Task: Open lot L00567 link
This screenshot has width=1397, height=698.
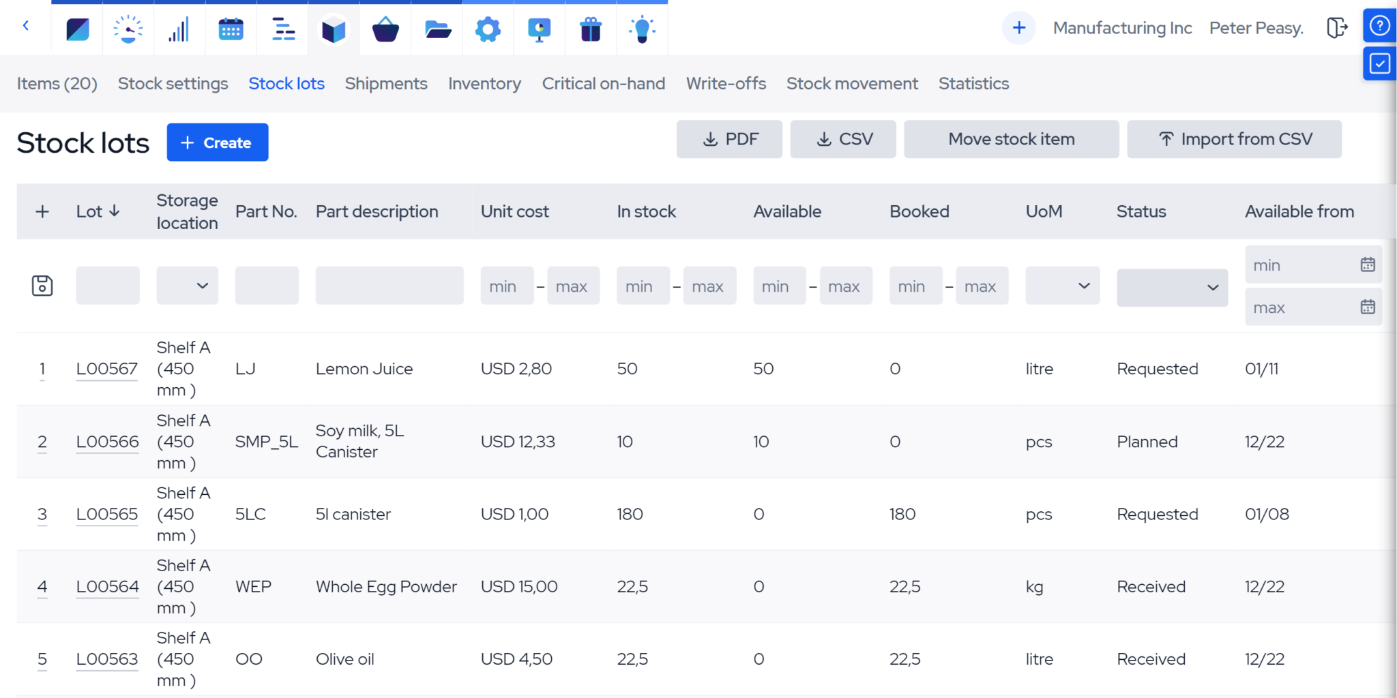Action: [x=107, y=368]
